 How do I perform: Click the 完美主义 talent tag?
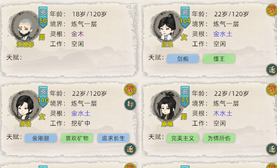coord(183,138)
